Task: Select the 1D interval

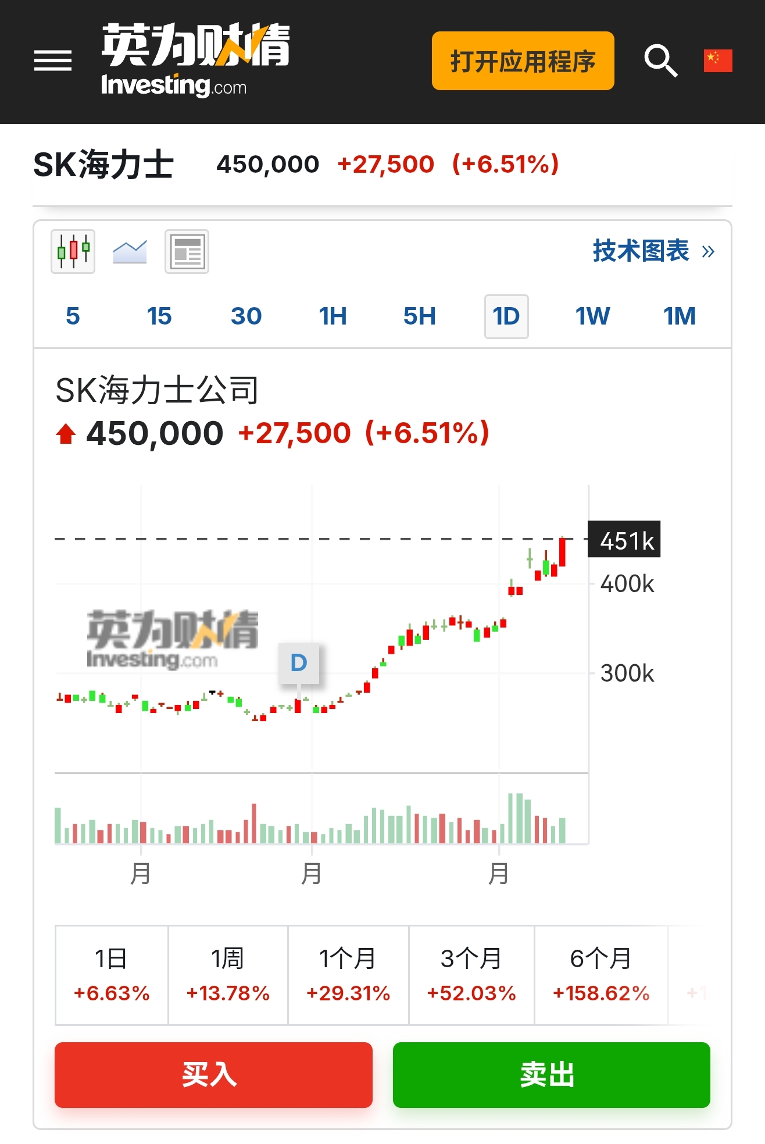Action: coord(506,316)
